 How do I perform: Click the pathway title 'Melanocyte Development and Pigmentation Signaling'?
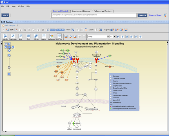pyautogui.click(x=90, y=44)
